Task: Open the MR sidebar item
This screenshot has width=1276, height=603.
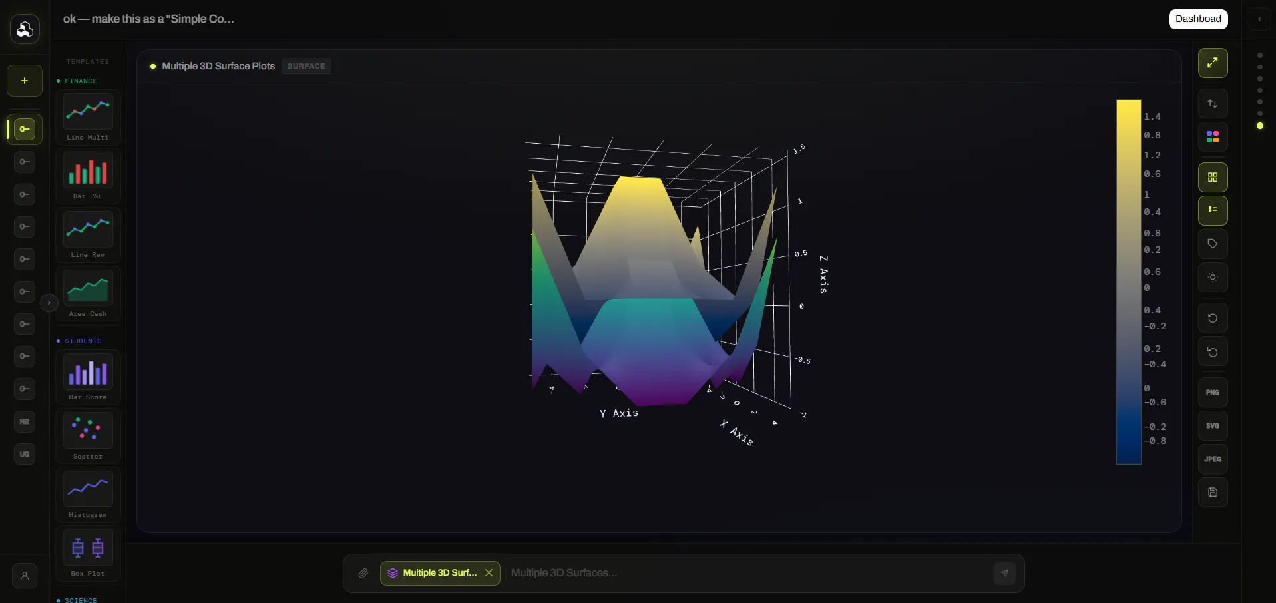Action: [25, 421]
